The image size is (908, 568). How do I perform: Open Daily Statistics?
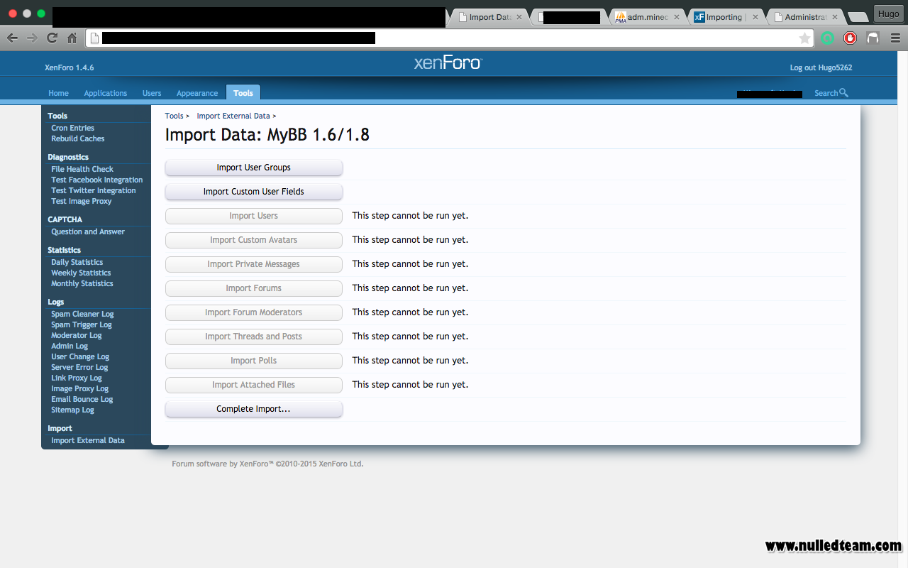(x=77, y=262)
